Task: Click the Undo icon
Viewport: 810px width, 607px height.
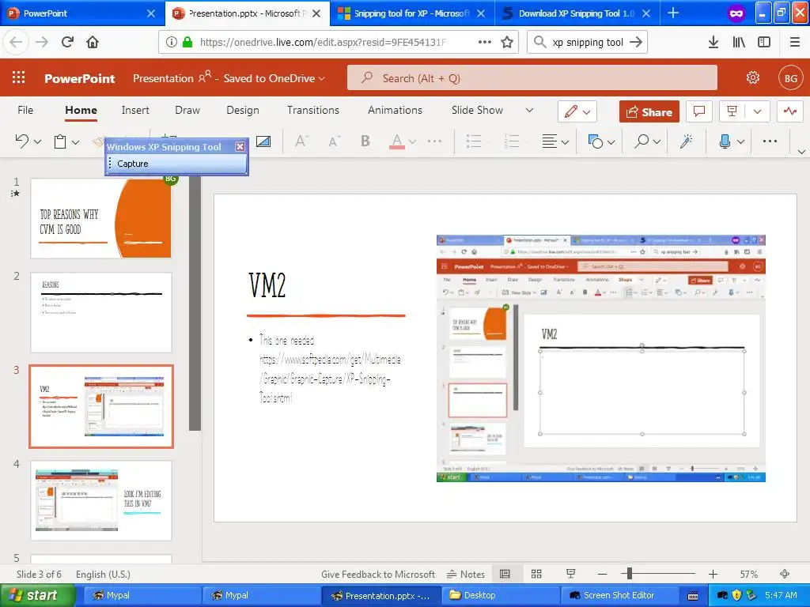Action: 21,141
